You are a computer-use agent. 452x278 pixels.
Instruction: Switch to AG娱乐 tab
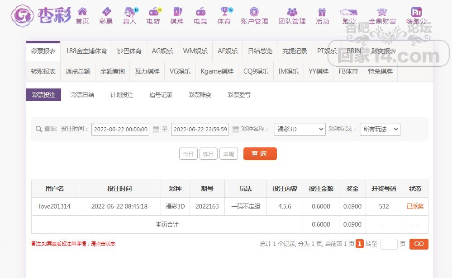pyautogui.click(x=162, y=51)
